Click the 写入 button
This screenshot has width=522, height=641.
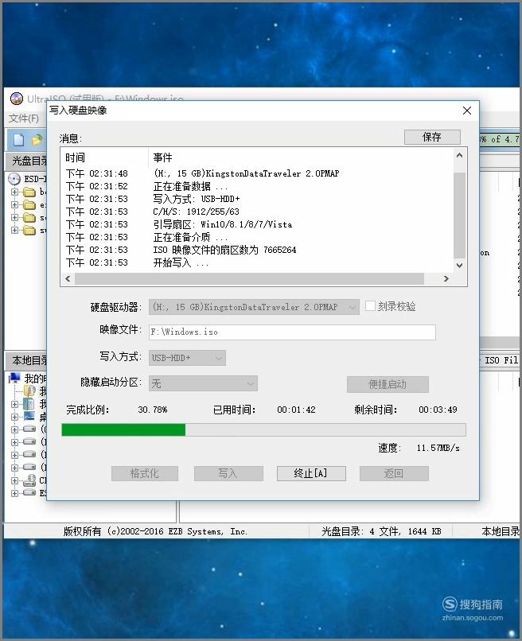click(x=228, y=473)
